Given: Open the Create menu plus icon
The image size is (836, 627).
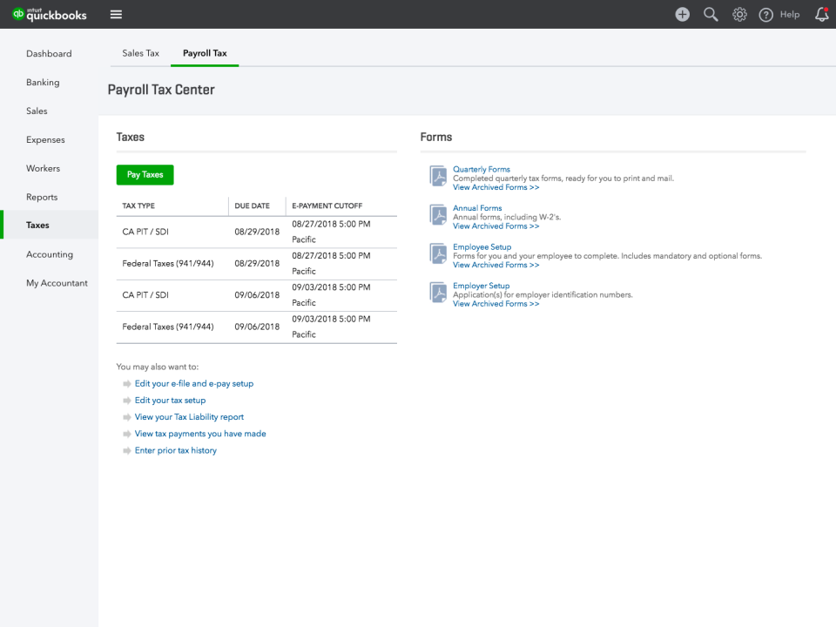Looking at the screenshot, I should click(x=683, y=14).
